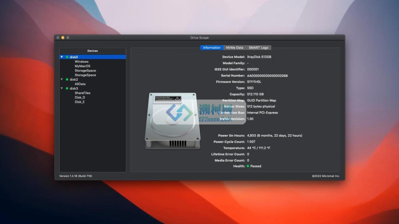Viewport: 399px width, 224px height.
Task: Select the first StorageSpace volume
Action: (85, 71)
